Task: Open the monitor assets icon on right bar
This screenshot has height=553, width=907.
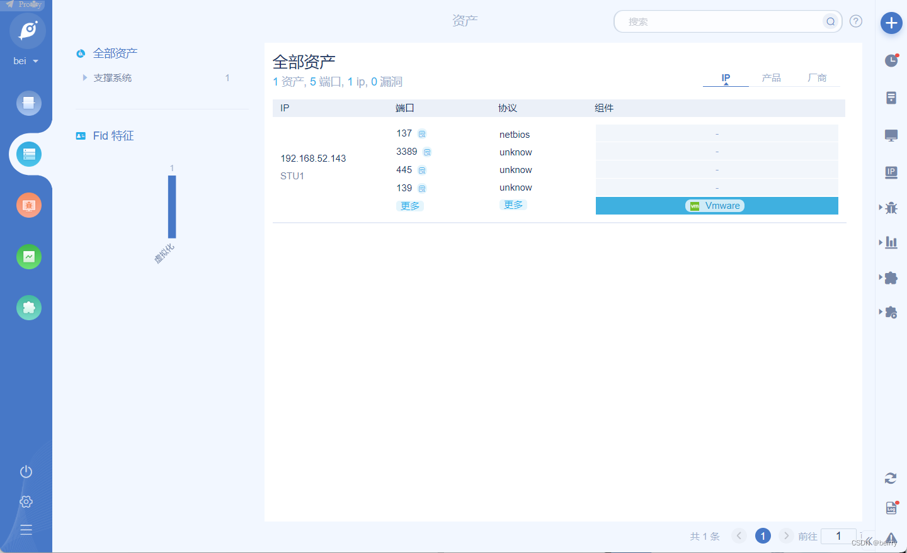Action: (891, 135)
